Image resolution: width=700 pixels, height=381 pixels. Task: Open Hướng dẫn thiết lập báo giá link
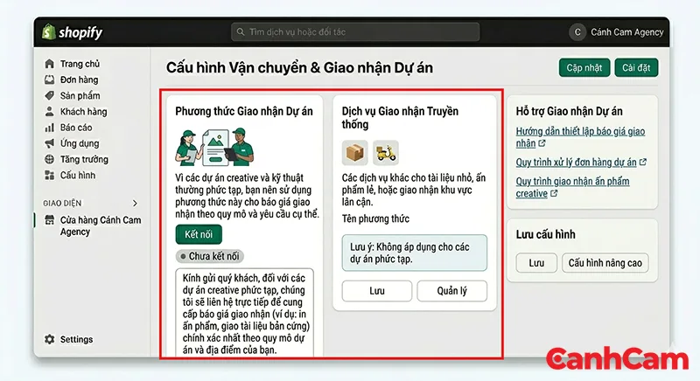[580, 137]
